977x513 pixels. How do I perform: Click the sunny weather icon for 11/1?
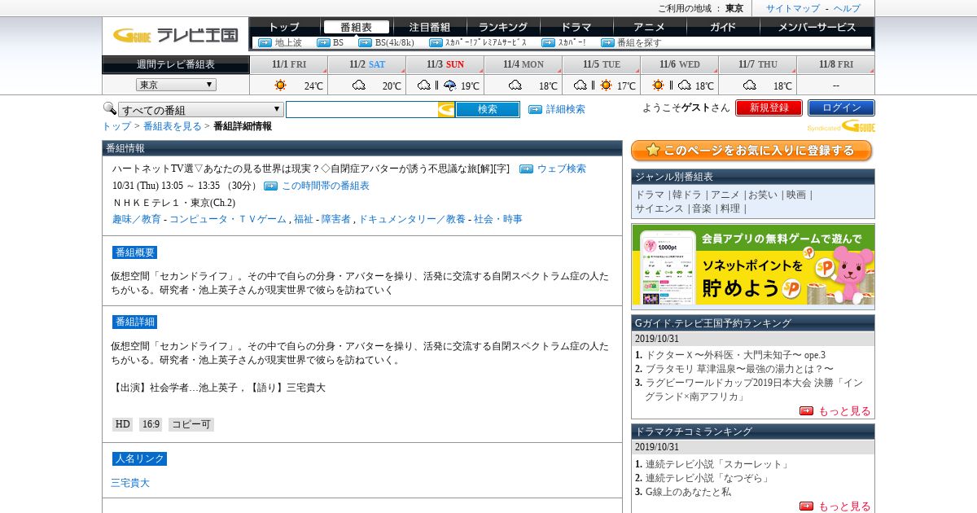(280, 85)
